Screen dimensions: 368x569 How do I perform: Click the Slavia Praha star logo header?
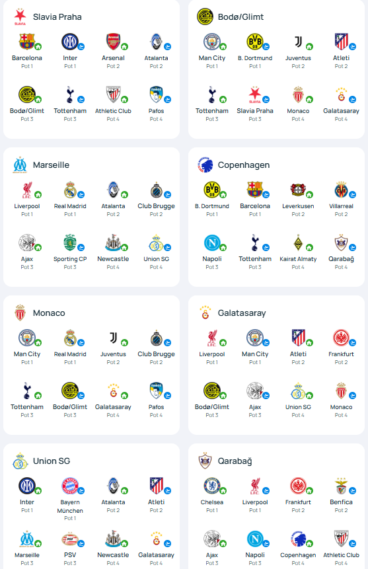click(20, 17)
